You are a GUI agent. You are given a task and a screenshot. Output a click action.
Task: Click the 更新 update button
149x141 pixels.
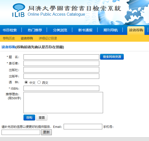point(46,132)
